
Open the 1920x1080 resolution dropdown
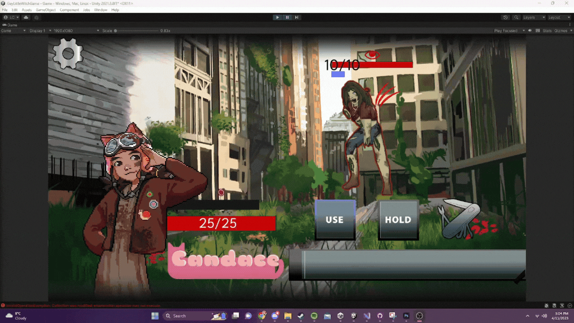pos(76,31)
